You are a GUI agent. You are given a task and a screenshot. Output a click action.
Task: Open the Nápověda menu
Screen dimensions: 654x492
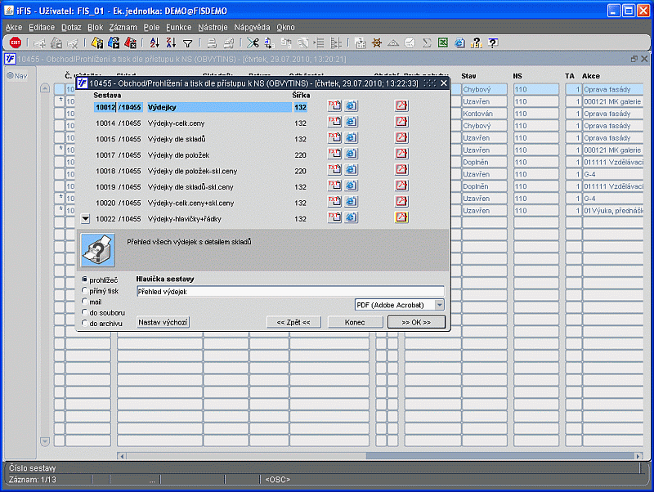(x=252, y=28)
